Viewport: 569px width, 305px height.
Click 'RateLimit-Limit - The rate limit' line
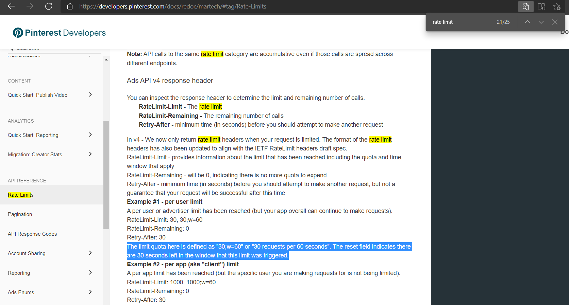click(180, 107)
